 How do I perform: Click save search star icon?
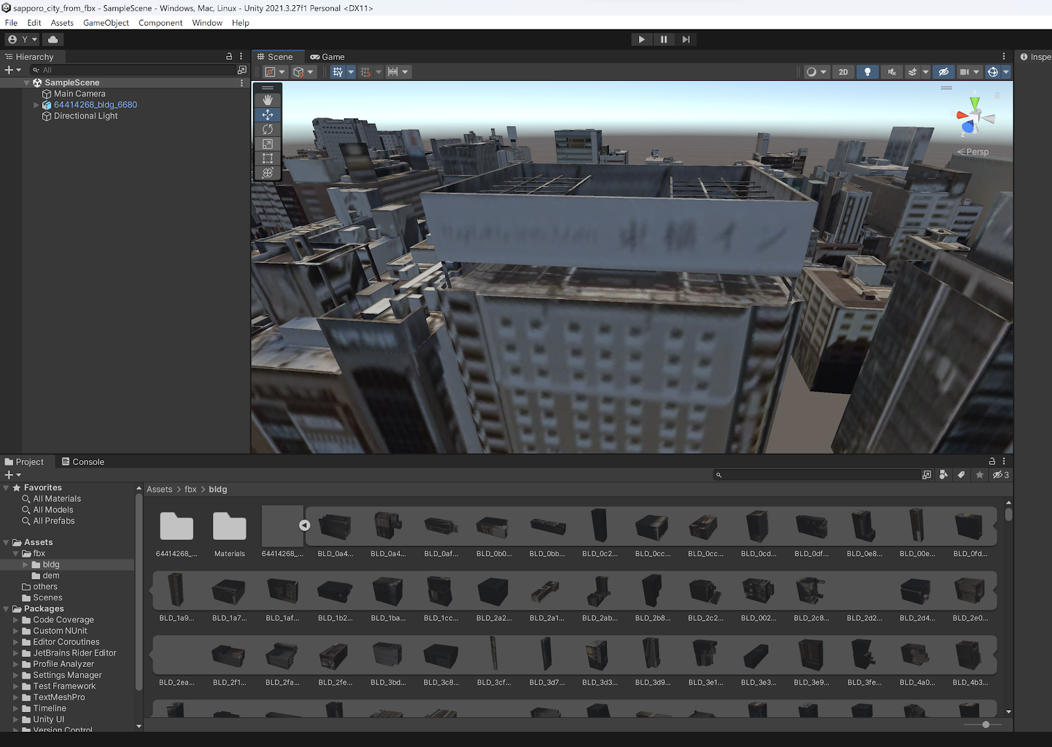(x=980, y=475)
